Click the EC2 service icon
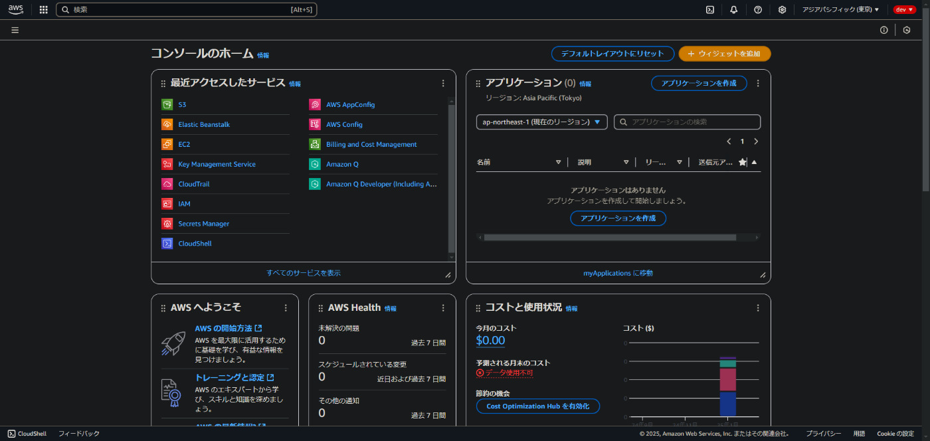Image resolution: width=930 pixels, height=441 pixels. click(x=167, y=144)
